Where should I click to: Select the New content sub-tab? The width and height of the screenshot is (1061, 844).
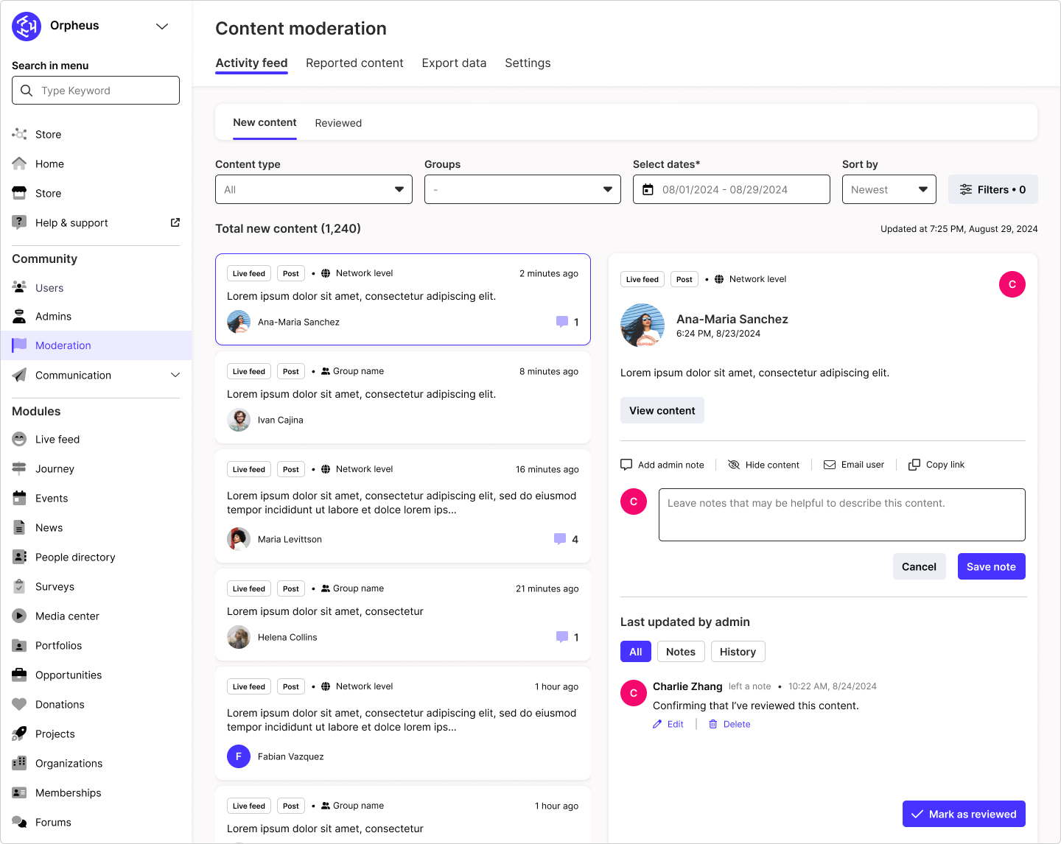[x=265, y=122]
